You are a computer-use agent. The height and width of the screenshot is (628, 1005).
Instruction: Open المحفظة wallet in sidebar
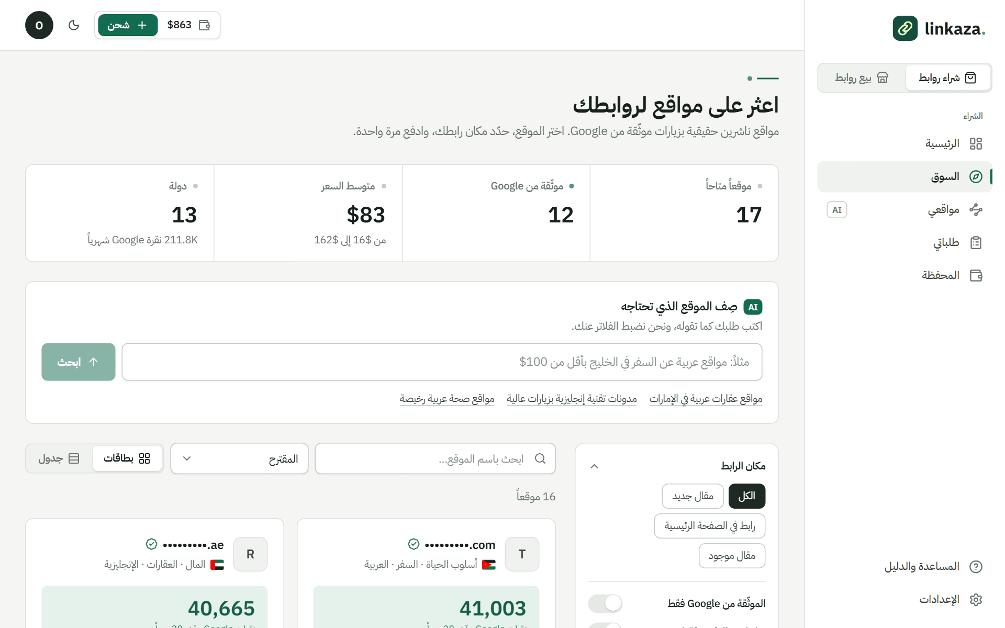click(904, 275)
